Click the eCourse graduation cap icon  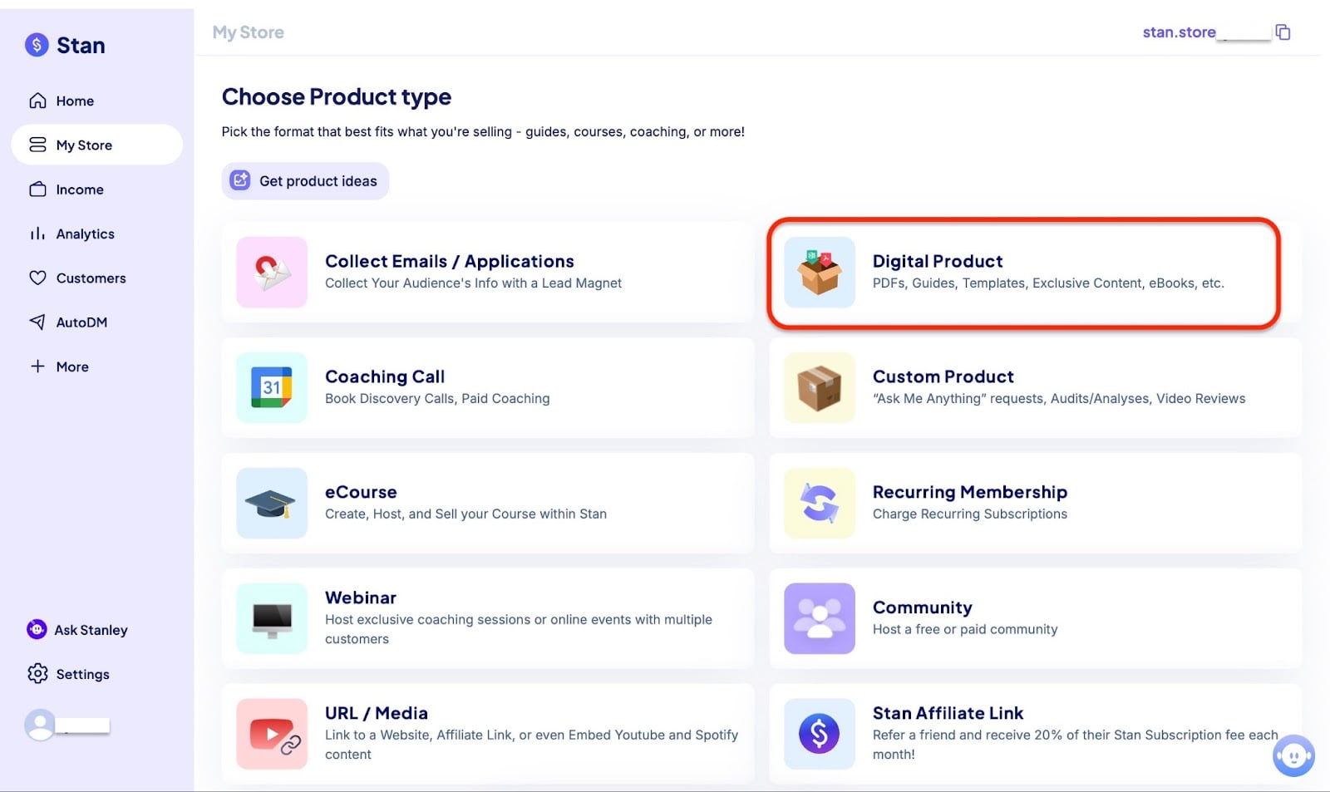(272, 503)
